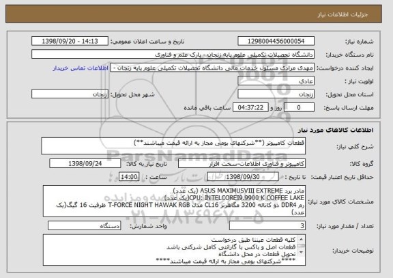
Task: Select the goods group field سخت افزار
Action: [242, 164]
